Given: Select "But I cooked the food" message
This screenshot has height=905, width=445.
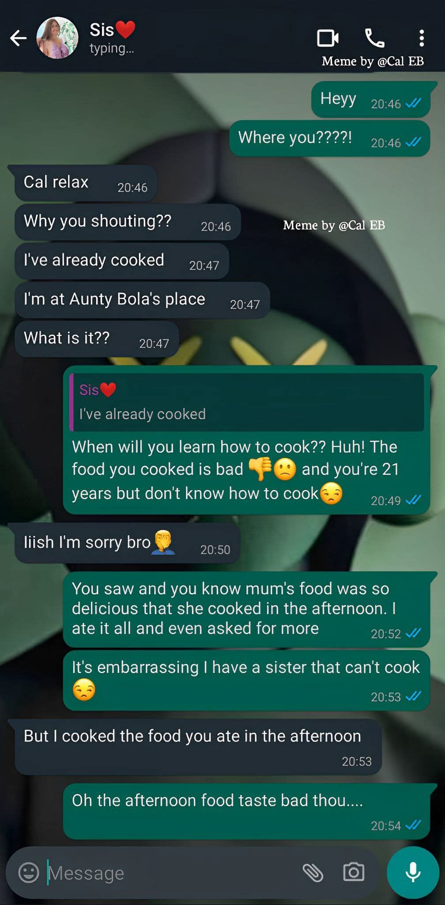Looking at the screenshot, I should (x=198, y=747).
